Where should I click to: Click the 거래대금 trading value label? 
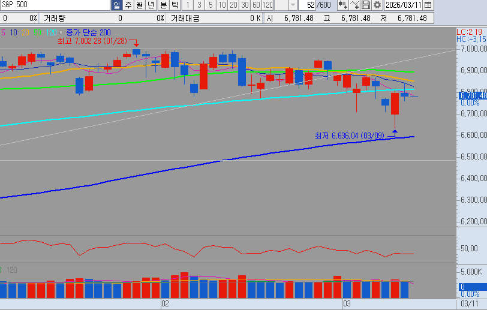point(185,19)
